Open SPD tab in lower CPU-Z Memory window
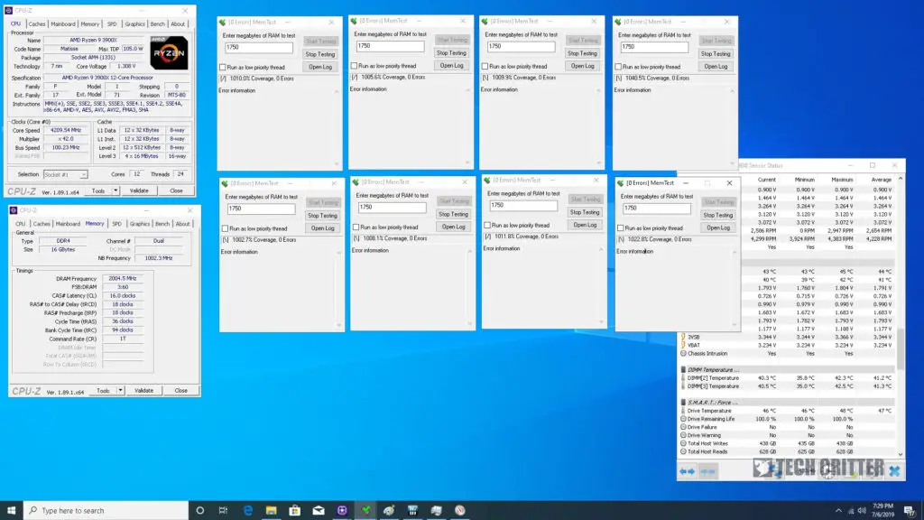This screenshot has width=924, height=520. pyautogui.click(x=116, y=224)
